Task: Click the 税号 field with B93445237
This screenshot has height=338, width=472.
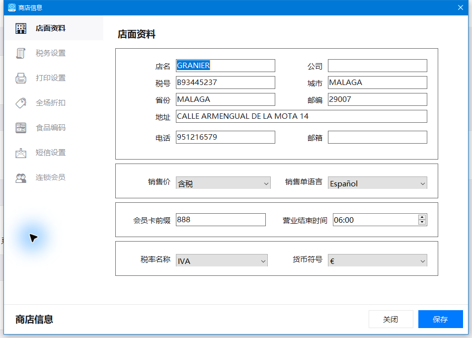Action: pyautogui.click(x=226, y=83)
